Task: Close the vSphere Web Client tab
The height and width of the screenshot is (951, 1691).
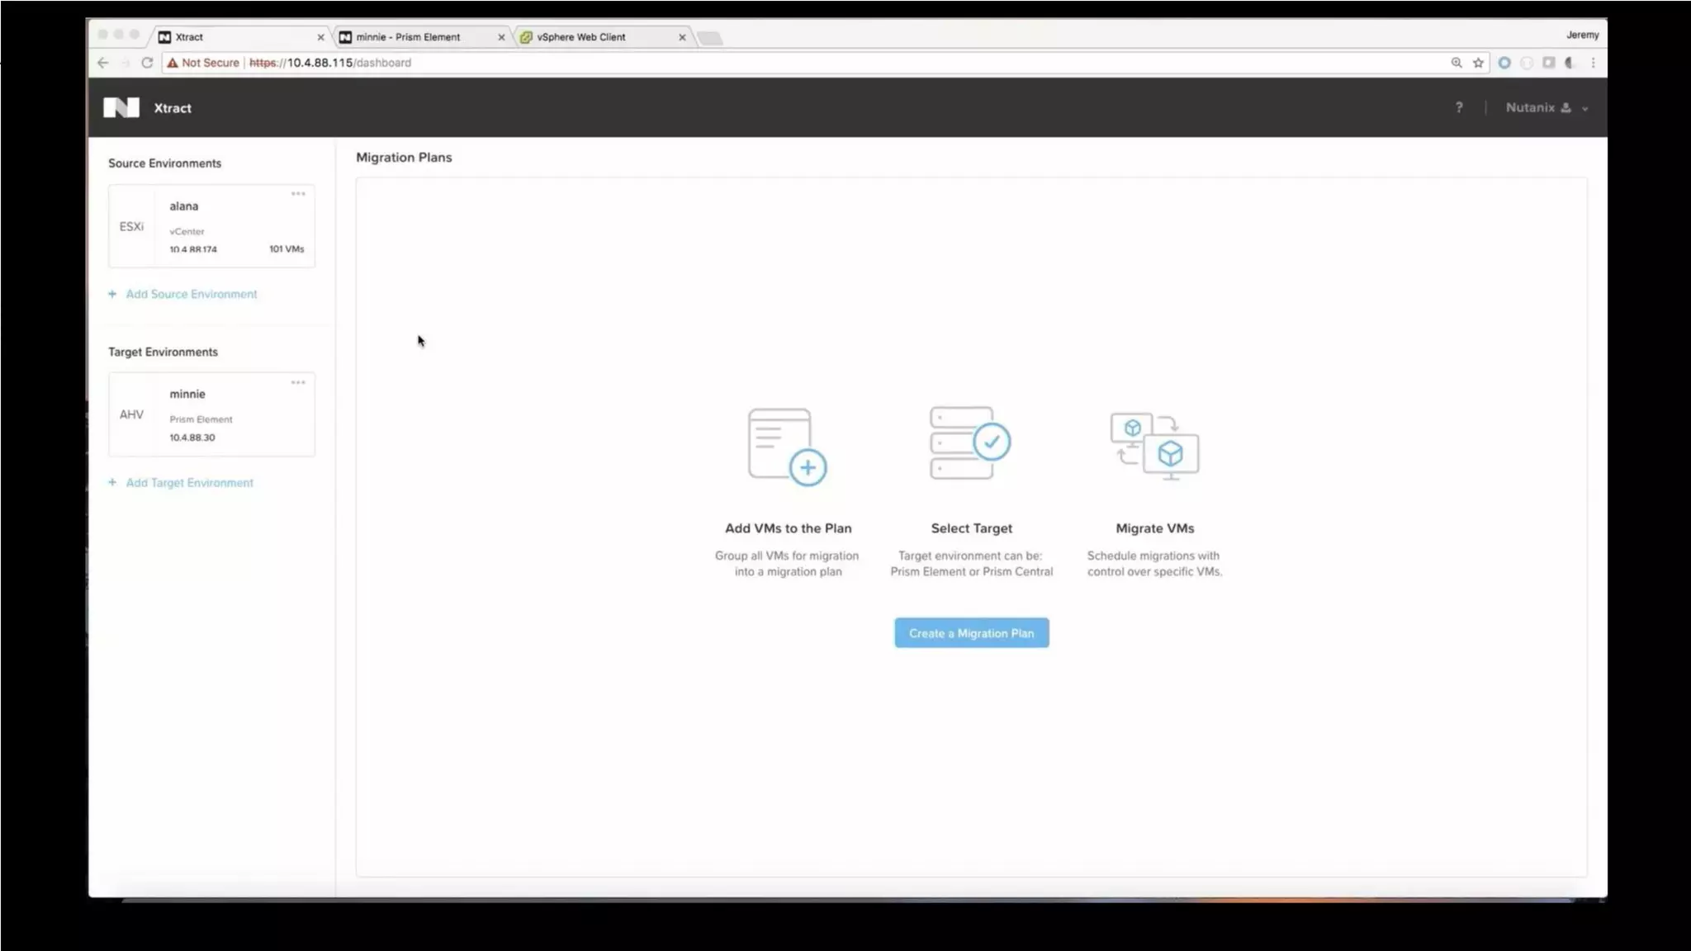Action: click(x=682, y=37)
